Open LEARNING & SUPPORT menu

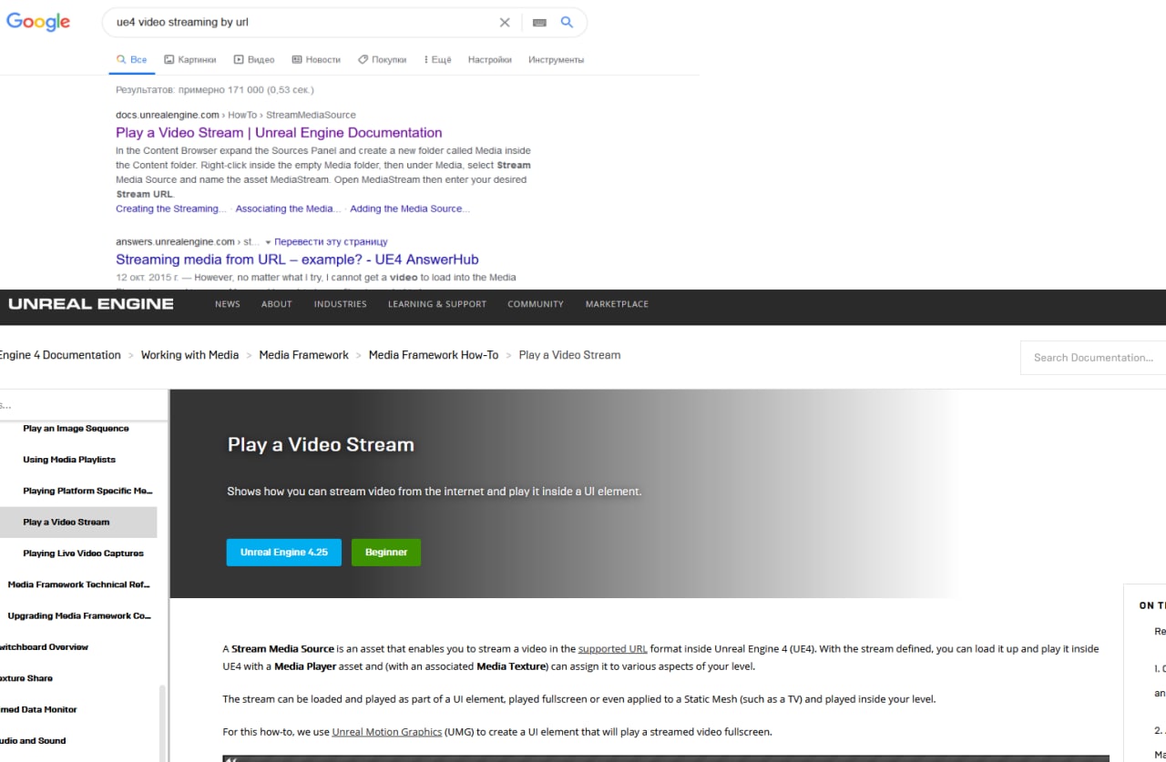coord(437,304)
